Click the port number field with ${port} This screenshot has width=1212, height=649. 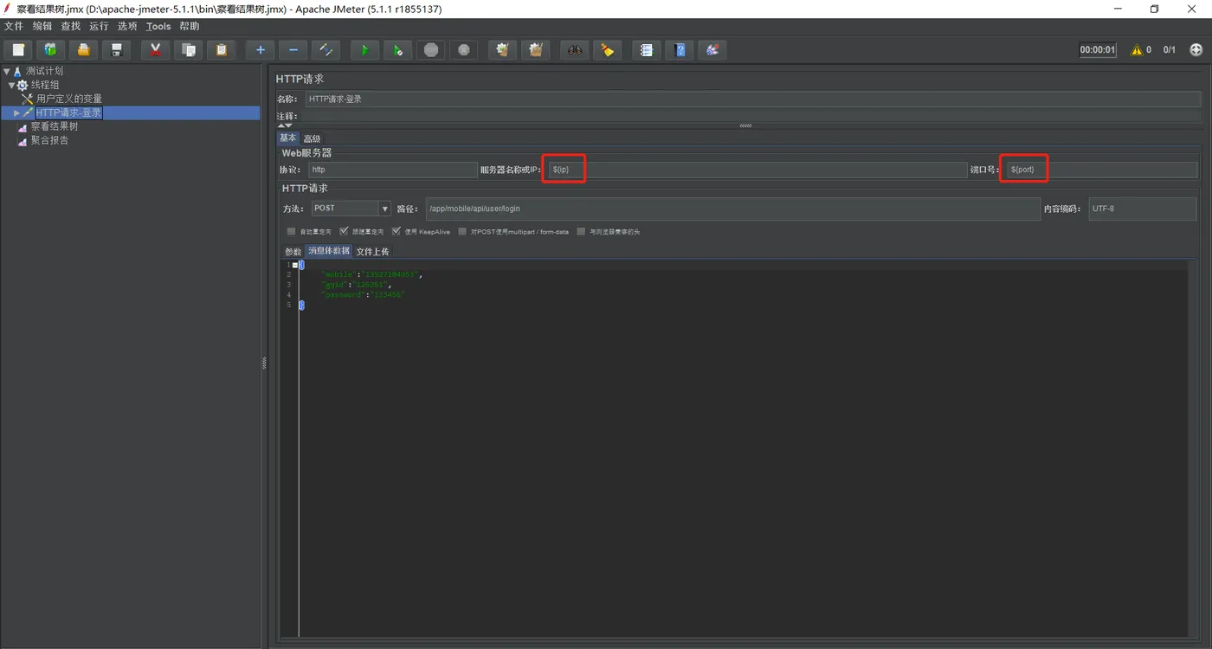(x=1102, y=170)
